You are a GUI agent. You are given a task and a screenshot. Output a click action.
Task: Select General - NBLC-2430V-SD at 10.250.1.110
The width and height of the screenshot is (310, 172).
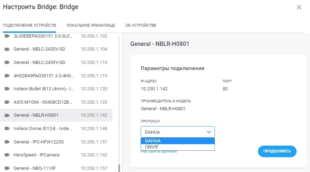[39, 63]
